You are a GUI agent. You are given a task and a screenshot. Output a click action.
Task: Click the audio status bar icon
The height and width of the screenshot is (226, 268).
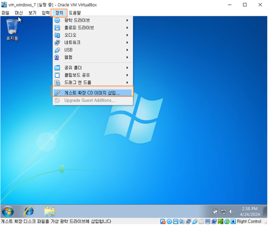182,221
